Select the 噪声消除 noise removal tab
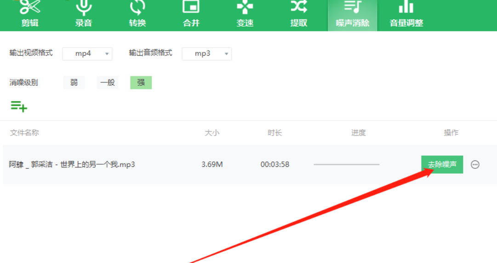This screenshot has height=263, width=497. click(x=353, y=15)
